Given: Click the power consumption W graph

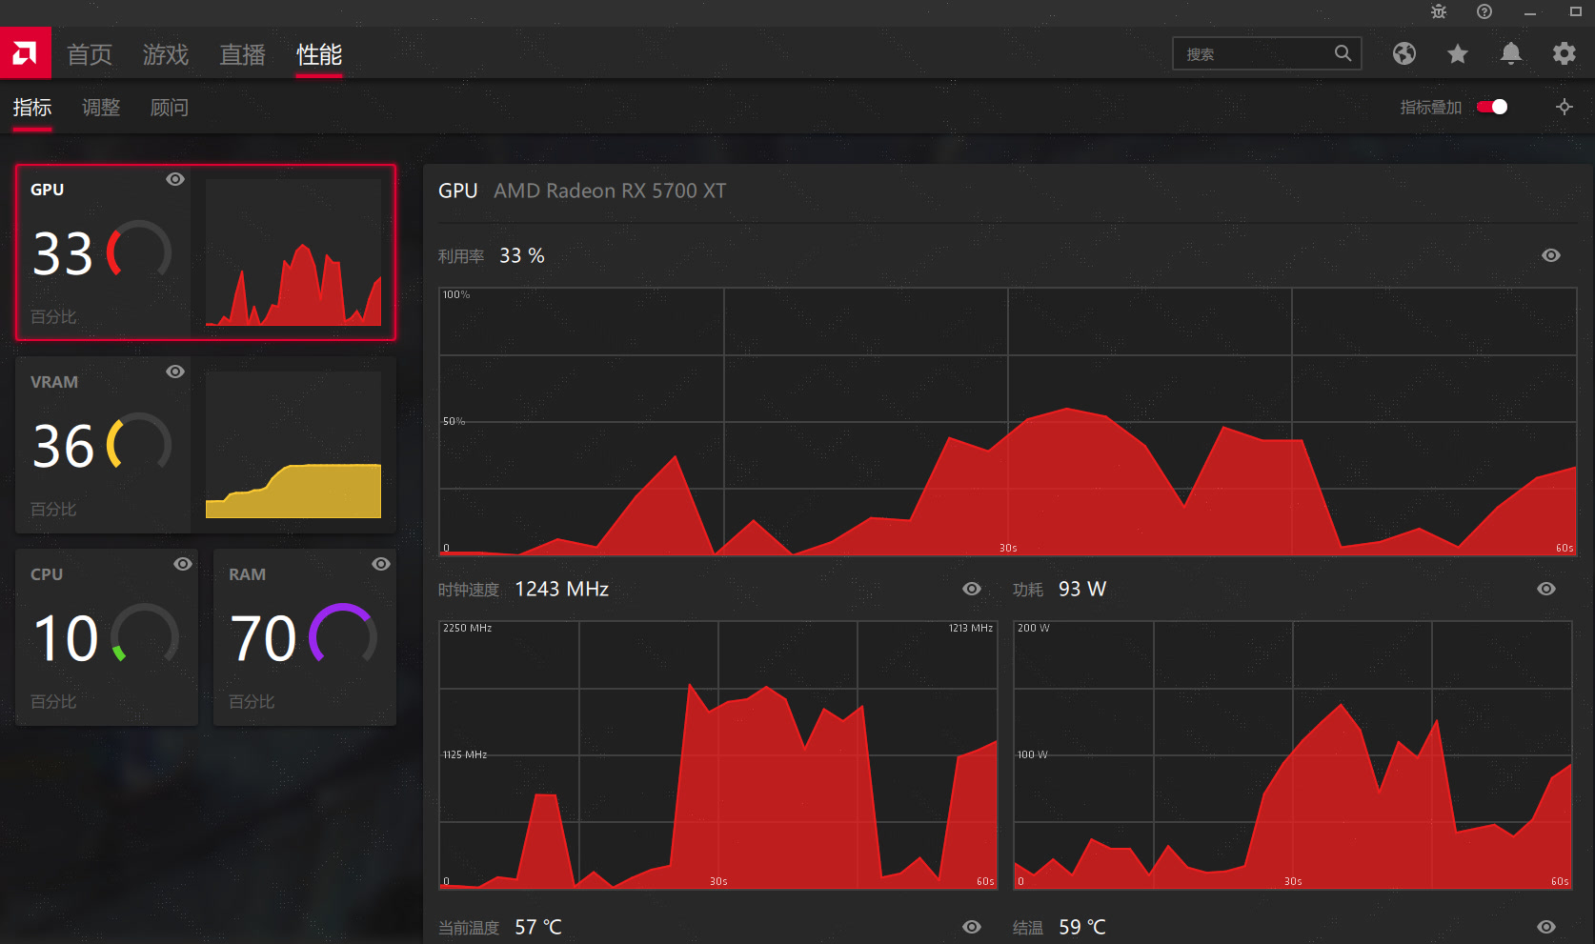Looking at the screenshot, I should tap(1292, 755).
